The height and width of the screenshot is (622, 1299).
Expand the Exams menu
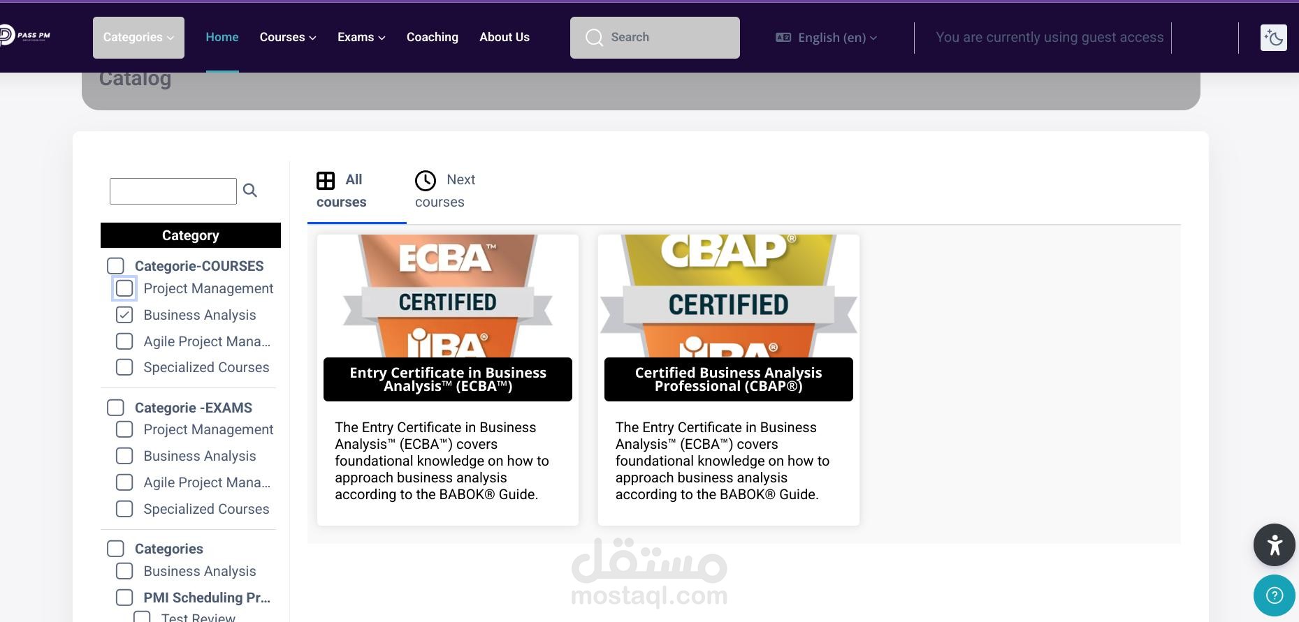pos(361,38)
